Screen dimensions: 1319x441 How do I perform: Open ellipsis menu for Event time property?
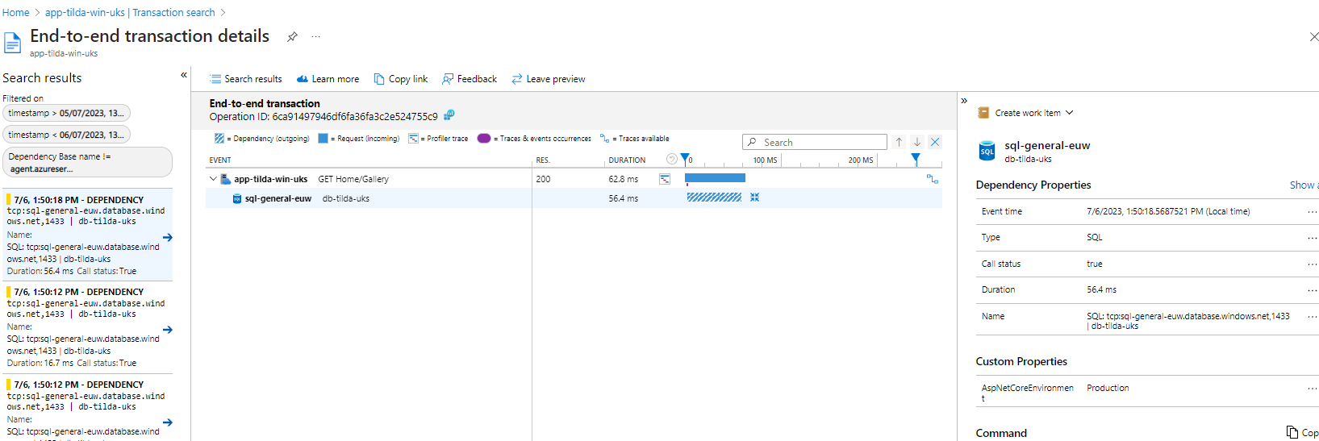(1313, 211)
